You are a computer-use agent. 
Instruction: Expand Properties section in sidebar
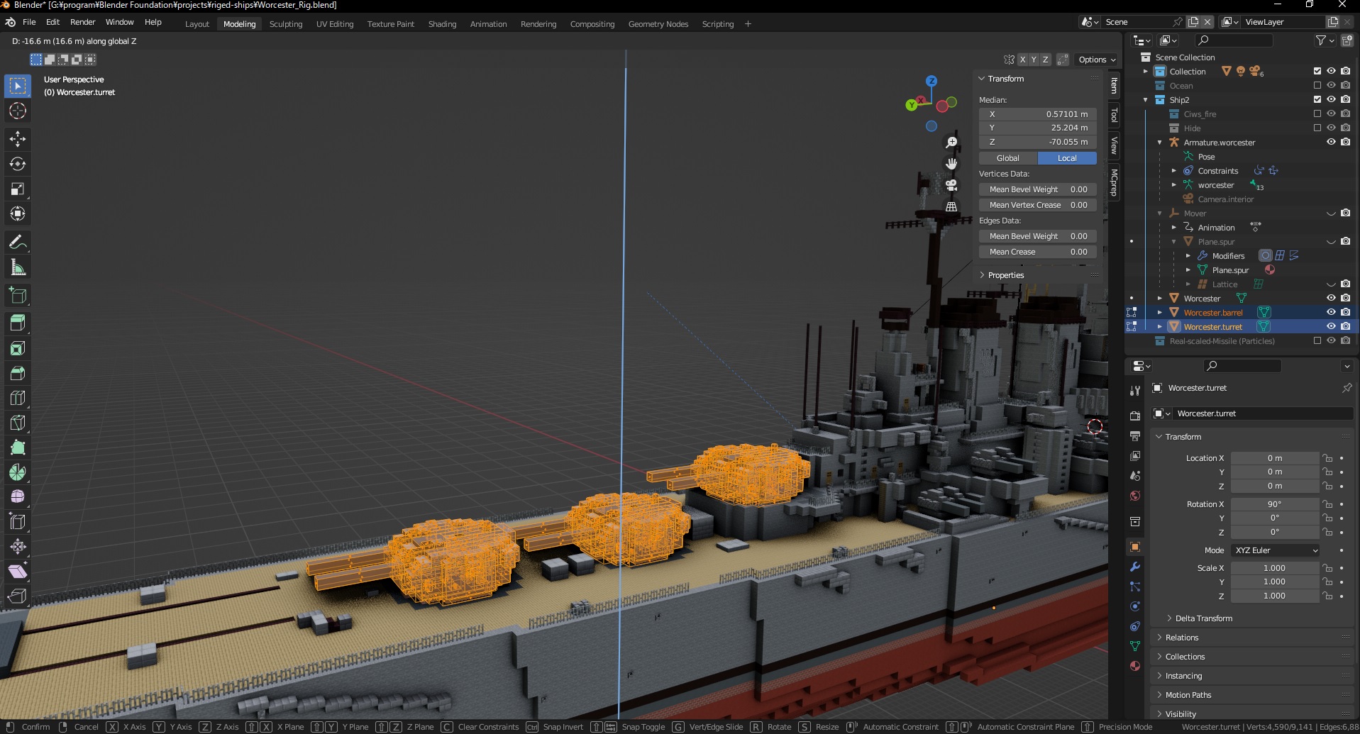(1005, 275)
